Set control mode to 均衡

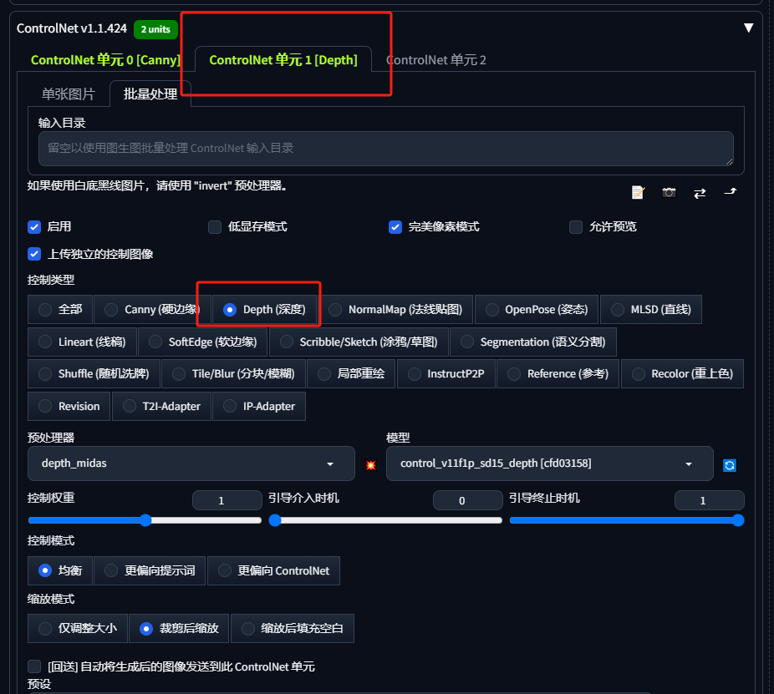point(60,570)
